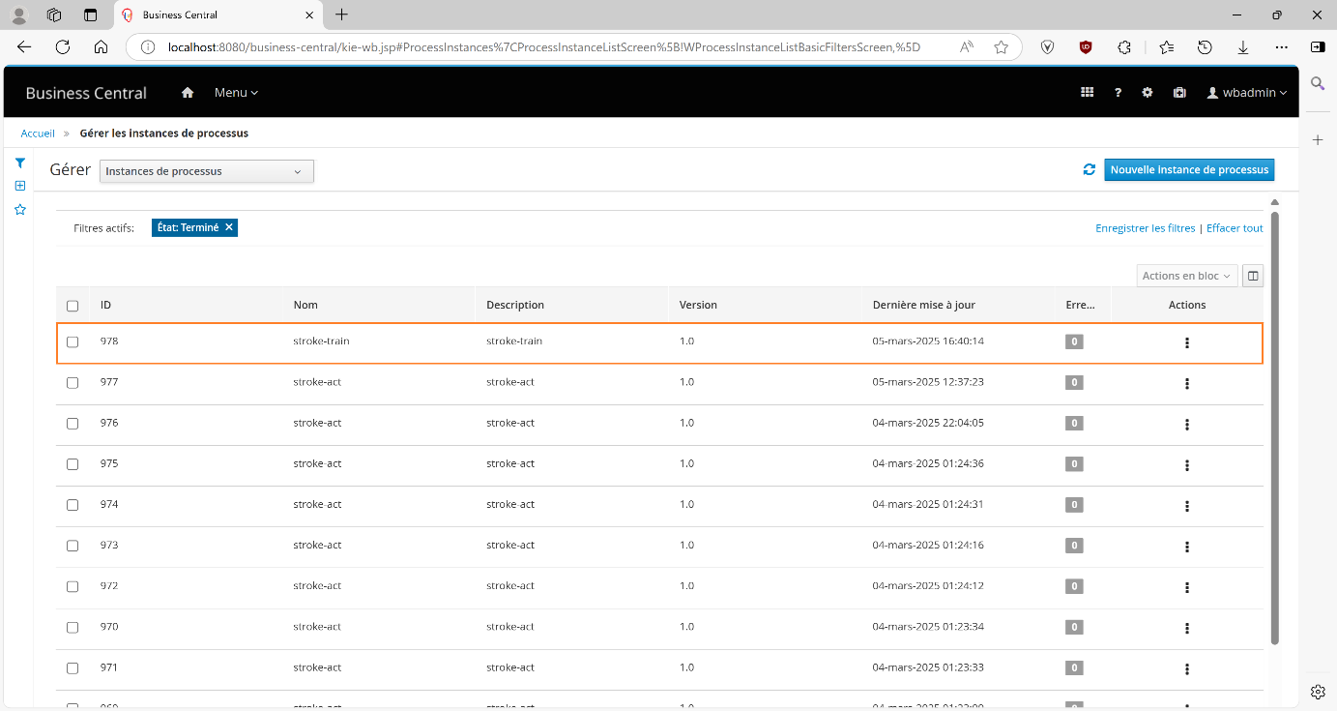Open the Instances de processus dropdown
The image size is (1337, 711).
(206, 170)
